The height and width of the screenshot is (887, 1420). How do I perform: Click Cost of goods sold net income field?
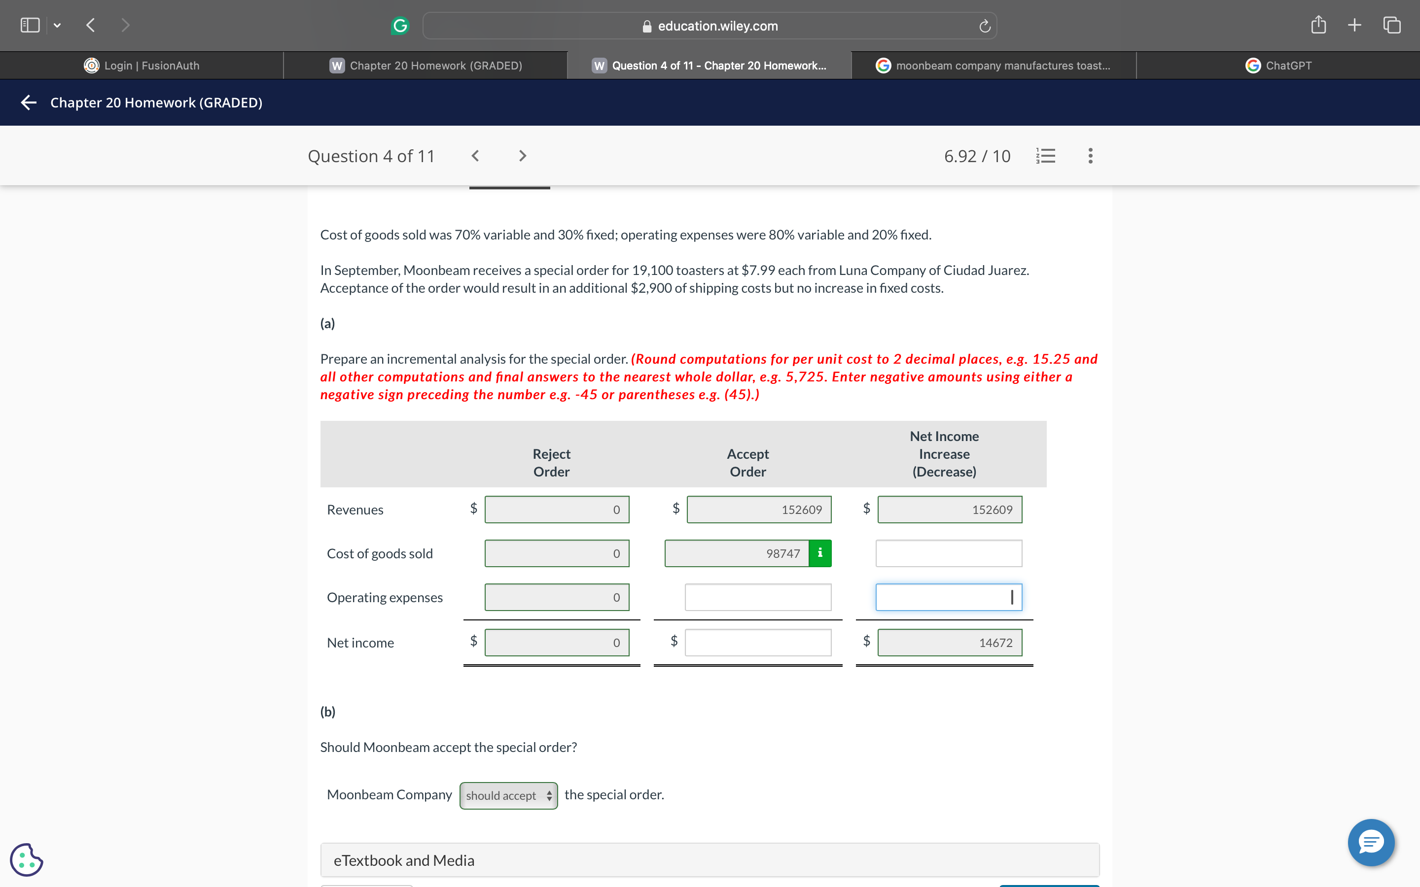[x=948, y=553]
